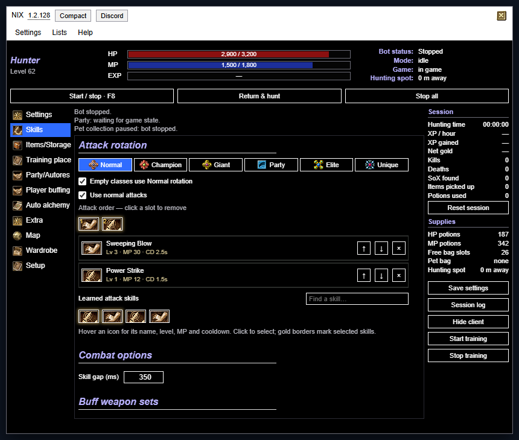
Task: Open the Extra sidebar section
Action: tap(40, 220)
